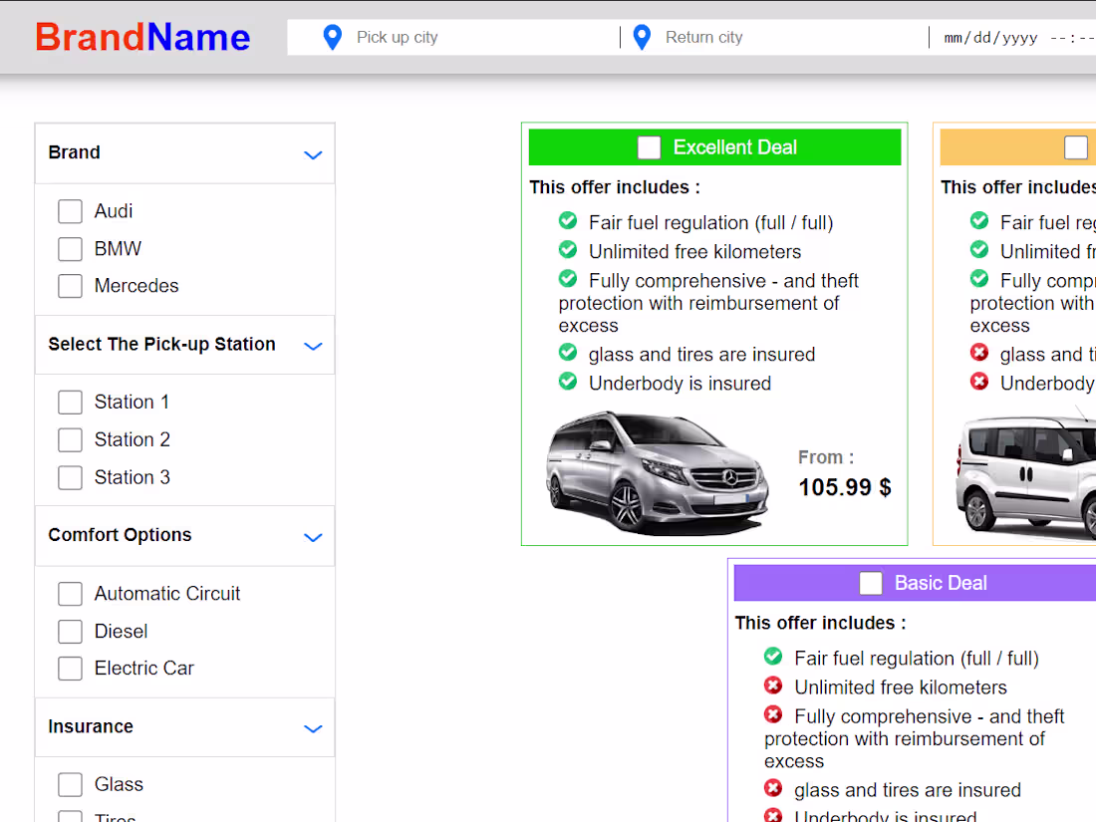This screenshot has width=1096, height=822.
Task: Click green check beside Fully comprehensive, Excellent Deal
Action: pos(568,279)
